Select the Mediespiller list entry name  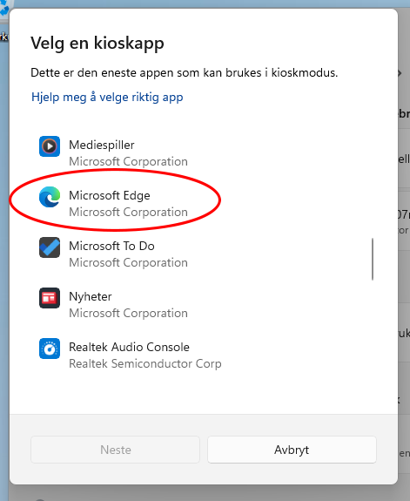click(102, 145)
